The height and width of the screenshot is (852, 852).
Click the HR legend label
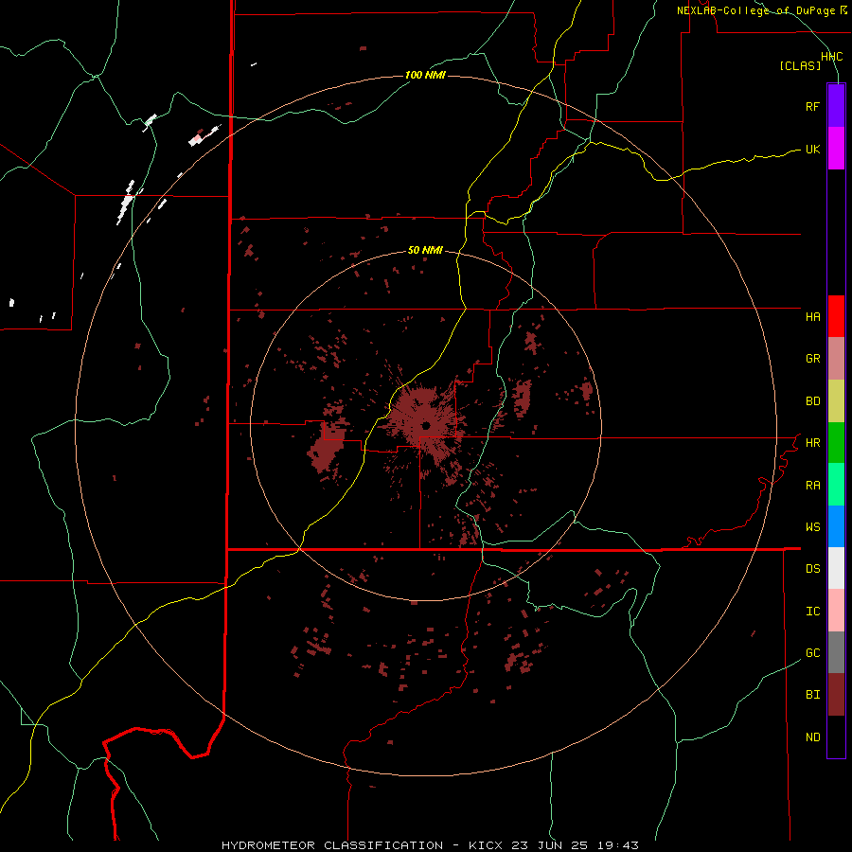click(812, 443)
